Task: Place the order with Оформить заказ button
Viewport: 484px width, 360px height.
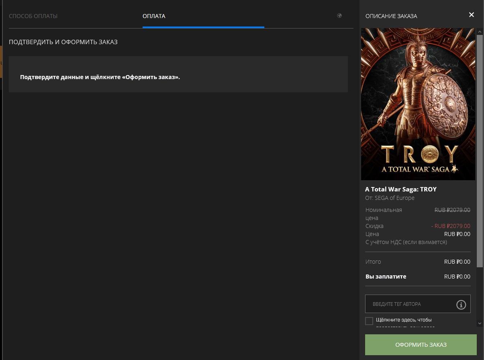Action: [421, 345]
